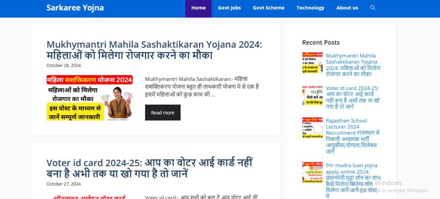This screenshot has height=199, width=440.
Task: Open Voter id card recent post sidebar link
Action: coord(353,98)
